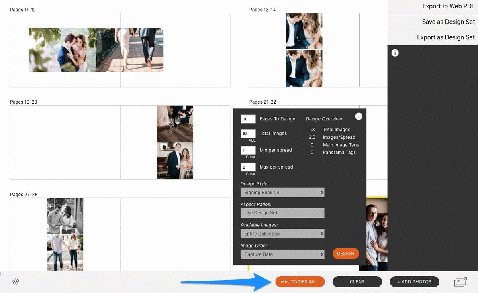Open the Design Style dropdown showing Signing Book 04
This screenshot has height=293, width=478.
tap(282, 193)
